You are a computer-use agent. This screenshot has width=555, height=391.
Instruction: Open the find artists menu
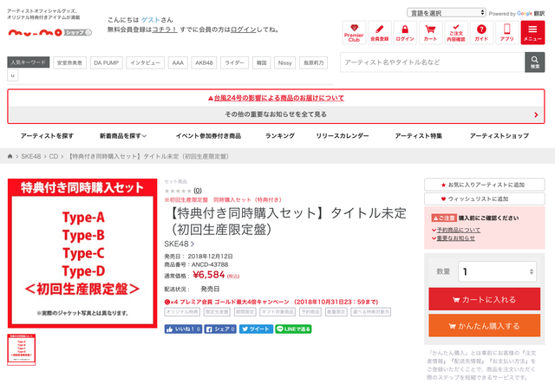(47, 136)
